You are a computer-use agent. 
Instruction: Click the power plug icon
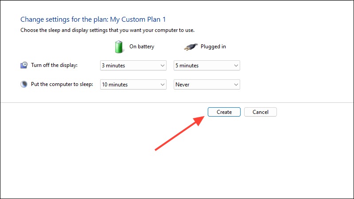(191, 47)
